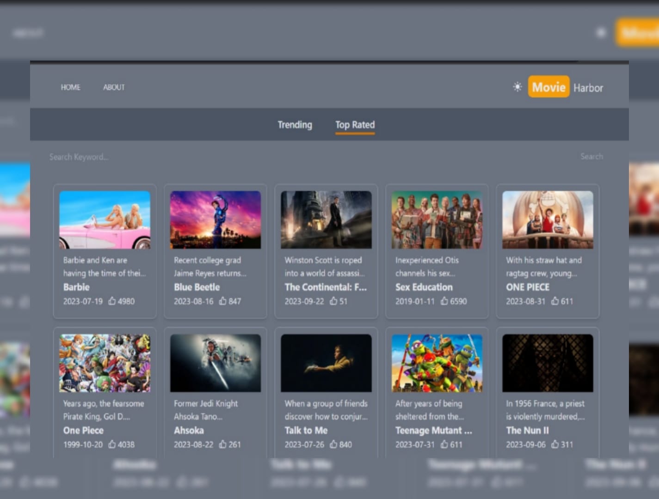The image size is (659, 499).
Task: Click the 'Inexperienced Otis' description
Action: [427, 267]
